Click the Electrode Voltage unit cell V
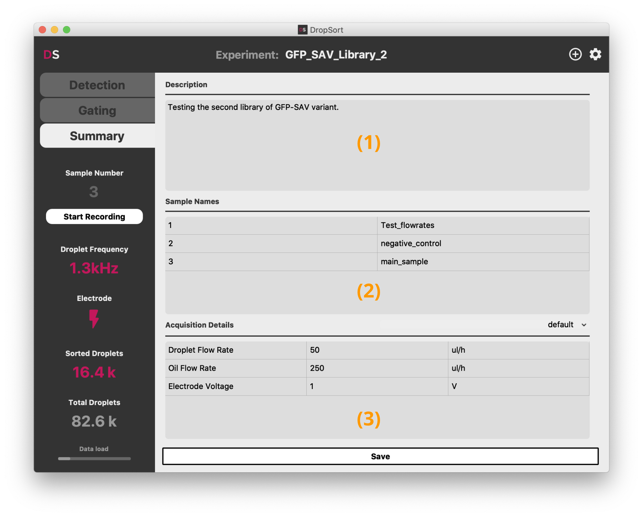The image size is (643, 517). click(518, 386)
